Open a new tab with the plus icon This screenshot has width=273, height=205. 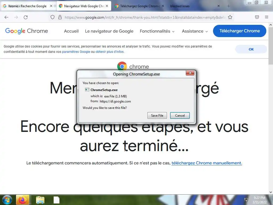coord(228,6)
